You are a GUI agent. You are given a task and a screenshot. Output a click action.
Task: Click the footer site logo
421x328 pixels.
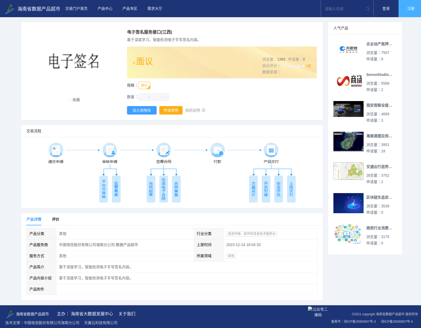pos(10,314)
